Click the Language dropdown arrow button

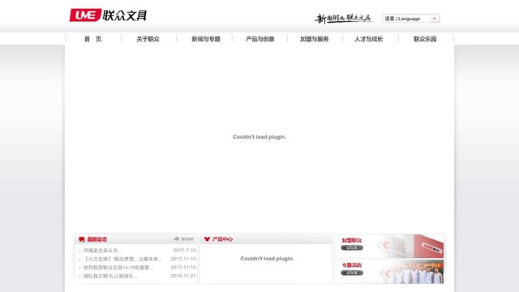(435, 19)
